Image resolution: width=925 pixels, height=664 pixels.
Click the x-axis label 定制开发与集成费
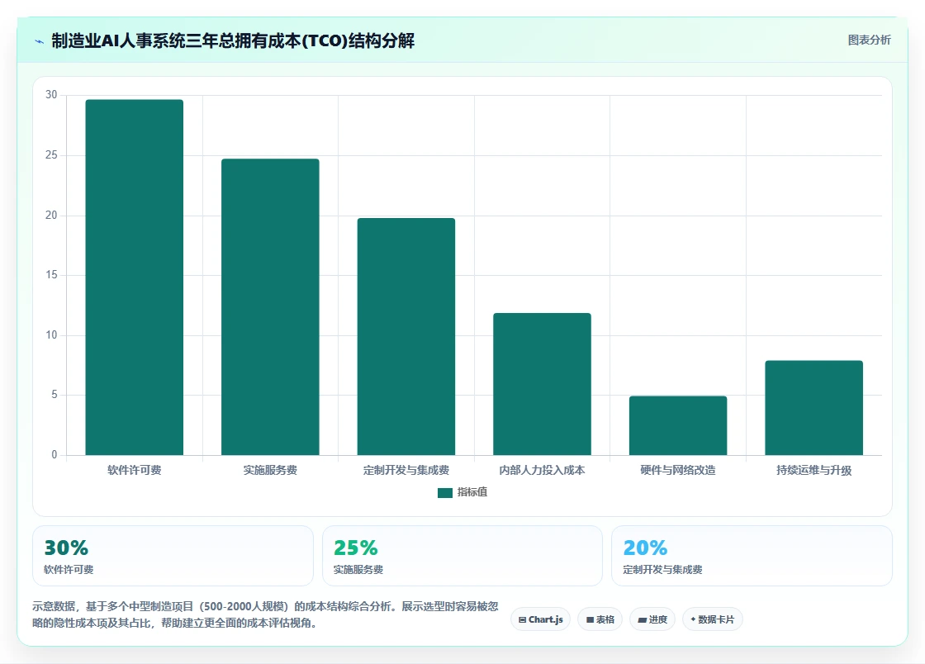tap(406, 470)
